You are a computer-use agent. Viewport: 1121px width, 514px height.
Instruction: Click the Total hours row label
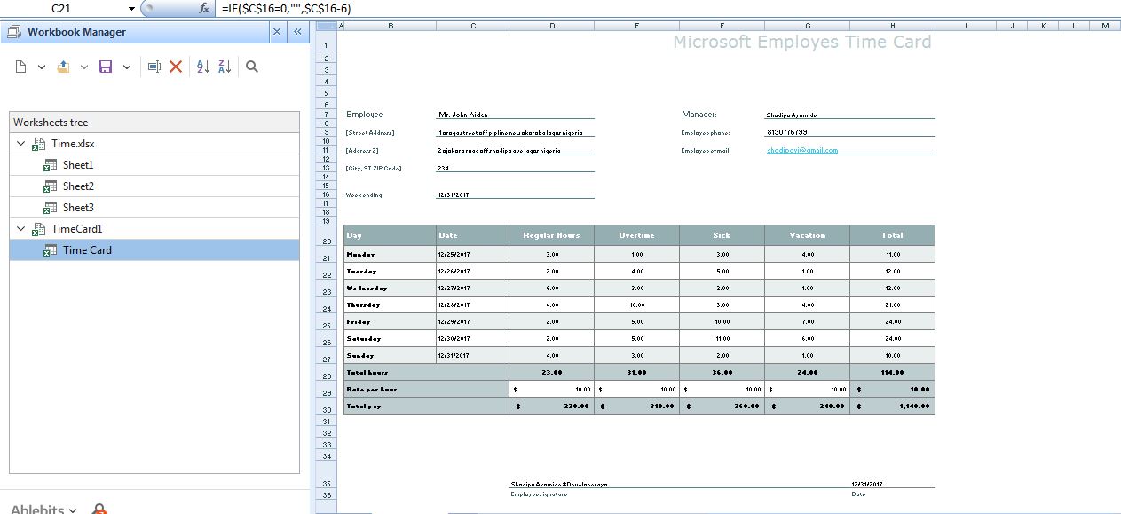tap(426, 372)
